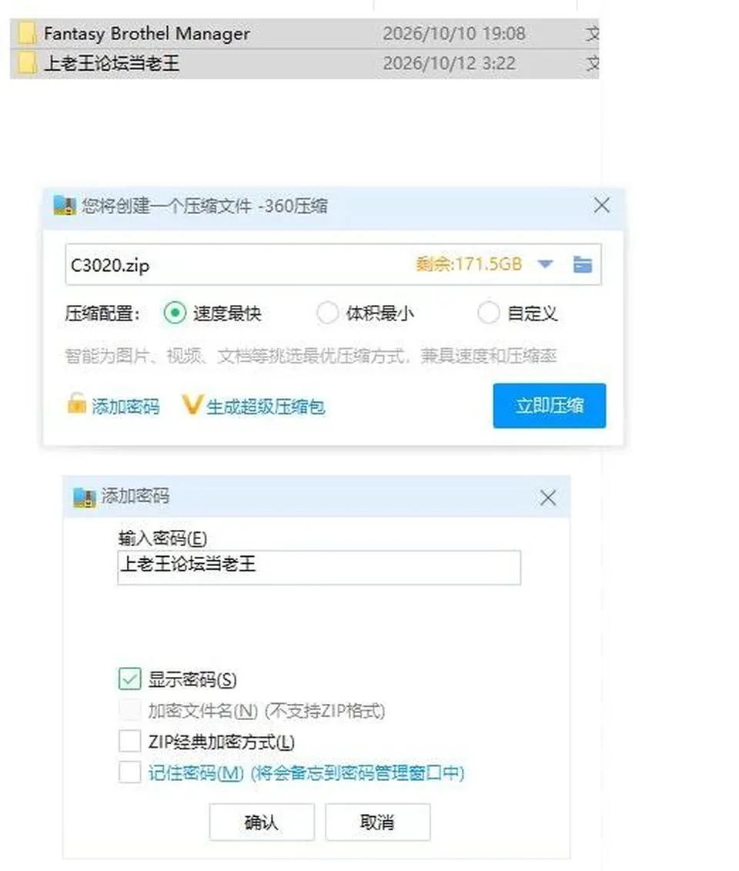Image resolution: width=739 pixels, height=871 pixels.
Task: Open the 添加密码 link
Action: click(125, 407)
